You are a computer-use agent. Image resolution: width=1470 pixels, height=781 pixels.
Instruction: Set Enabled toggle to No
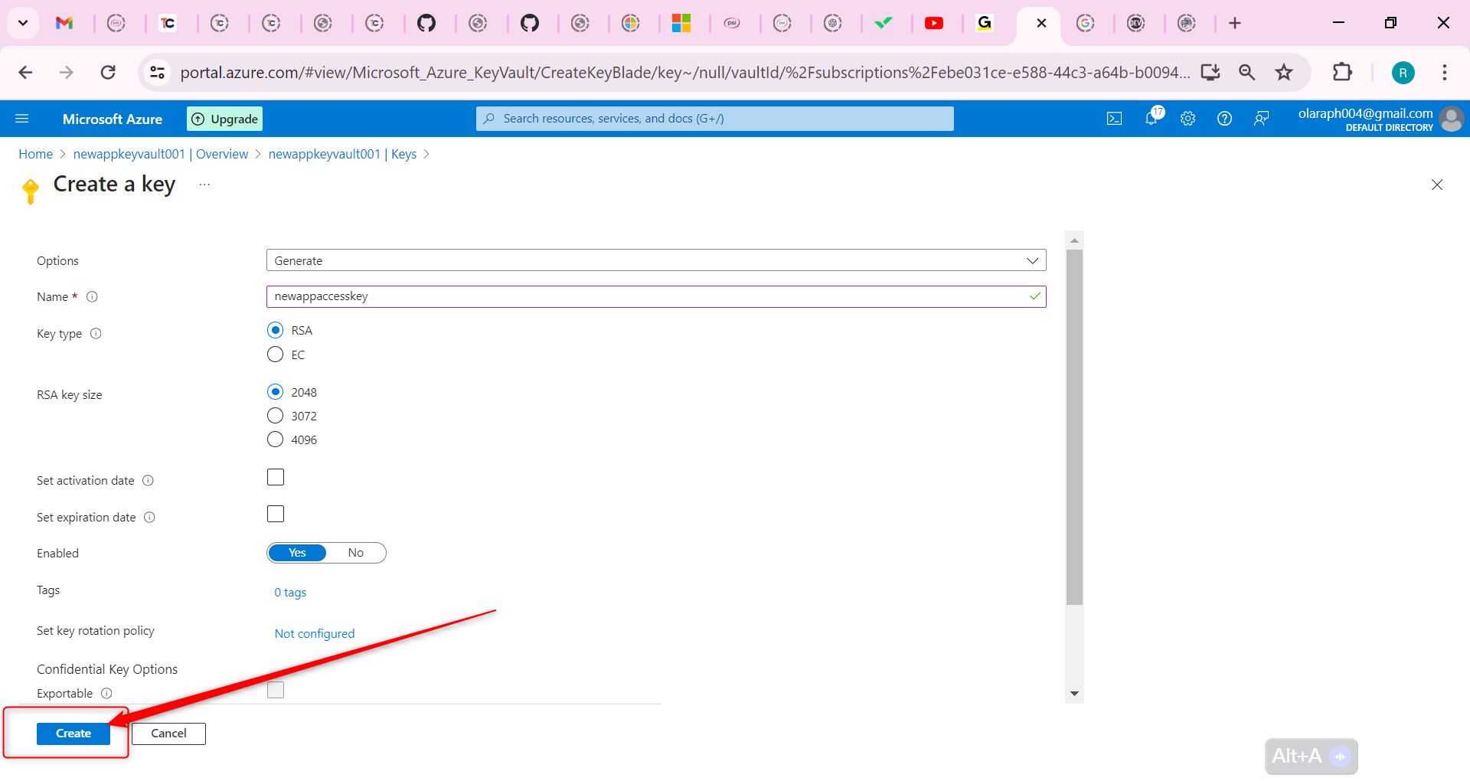click(356, 553)
